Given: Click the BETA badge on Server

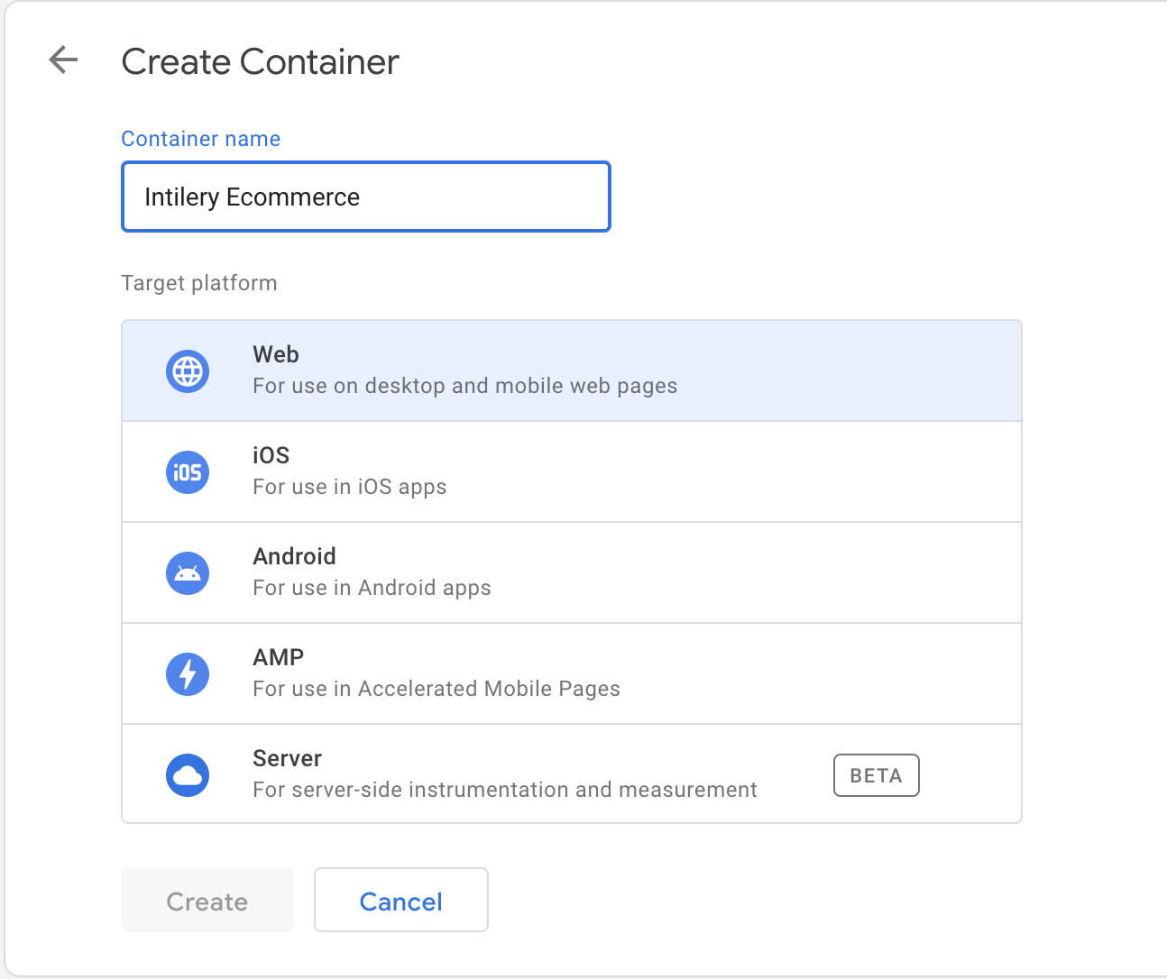Looking at the screenshot, I should 876,775.
